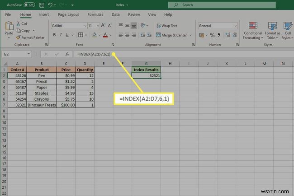Click the Paste clipboard icon

click(x=9, y=26)
